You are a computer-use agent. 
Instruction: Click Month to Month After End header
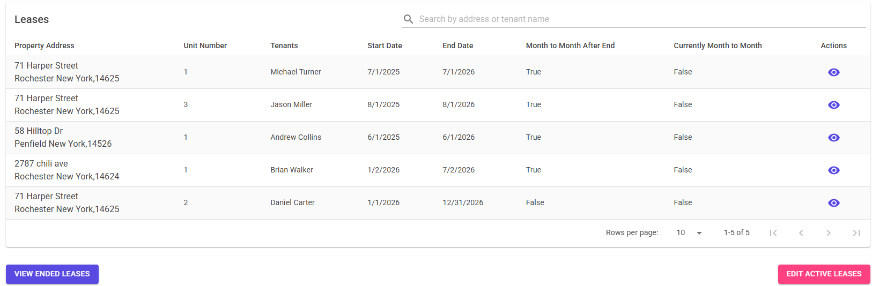pyautogui.click(x=570, y=46)
